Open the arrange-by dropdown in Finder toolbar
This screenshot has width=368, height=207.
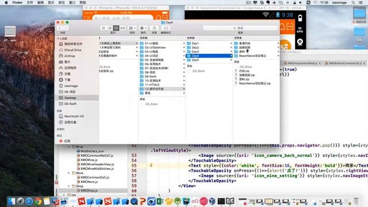[x=132, y=28]
